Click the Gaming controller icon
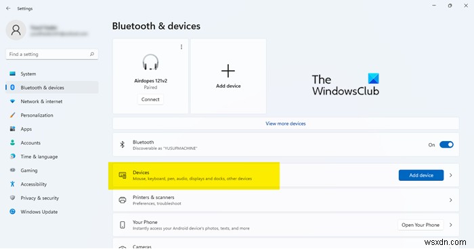This screenshot has width=474, height=249. 12,170
